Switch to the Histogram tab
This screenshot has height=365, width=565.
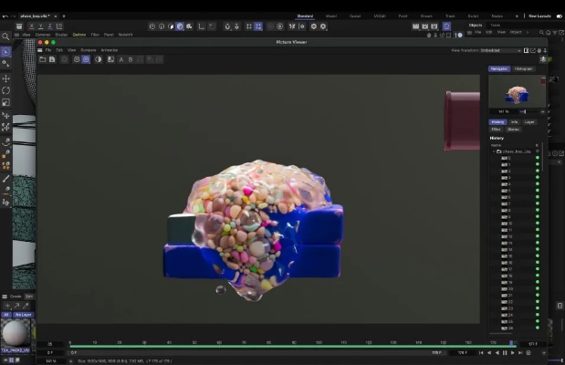tap(523, 68)
